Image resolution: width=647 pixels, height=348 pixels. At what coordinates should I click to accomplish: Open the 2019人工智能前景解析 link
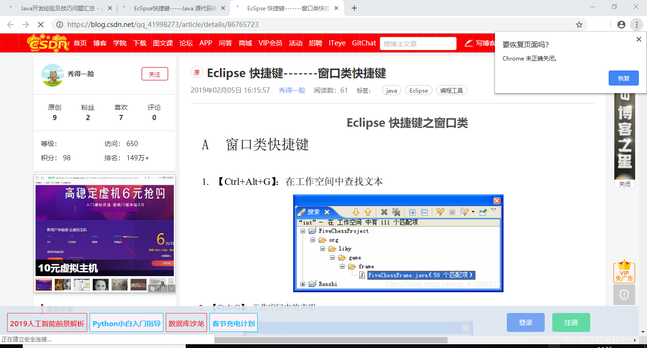[x=47, y=323]
